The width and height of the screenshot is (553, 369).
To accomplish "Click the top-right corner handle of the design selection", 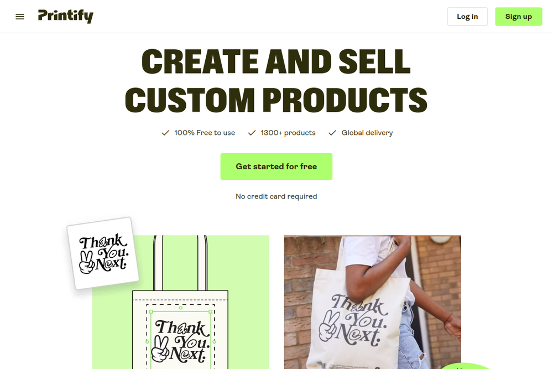I will click(211, 312).
